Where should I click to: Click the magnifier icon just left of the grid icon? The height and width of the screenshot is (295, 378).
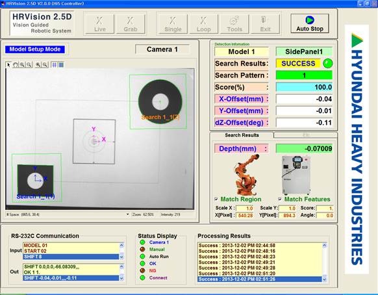point(45,65)
